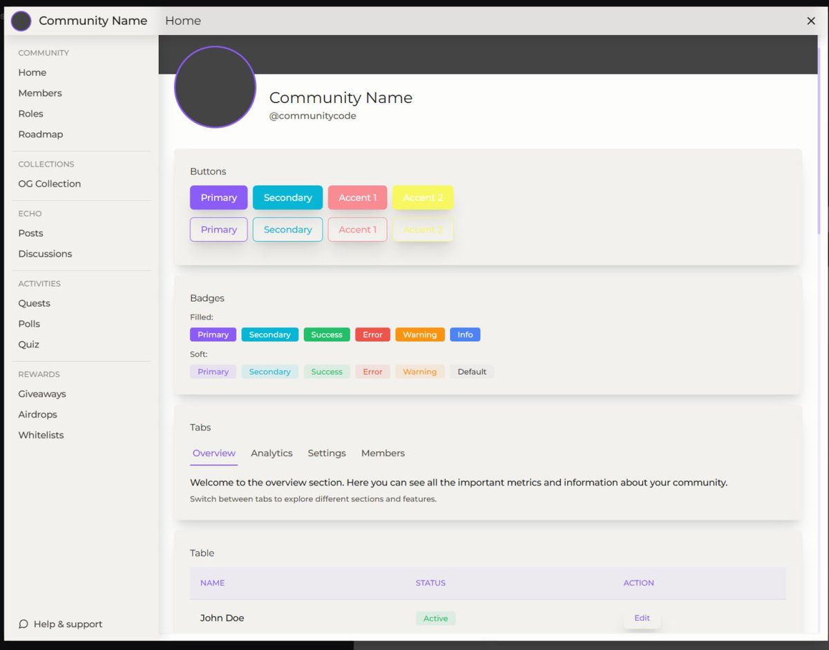Open Giveaways under Rewards
This screenshot has width=829, height=650.
pyautogui.click(x=42, y=394)
